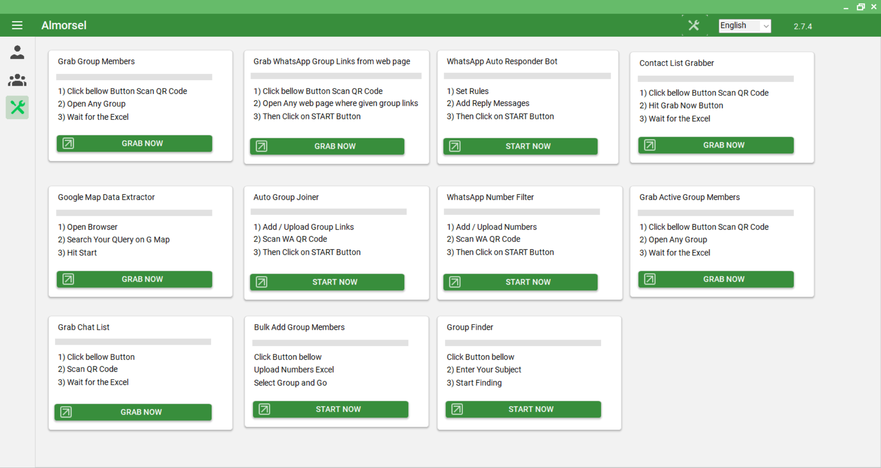Click '2) Search Your QUery on G Map' text
Screen dimensions: 881x468
pos(114,240)
